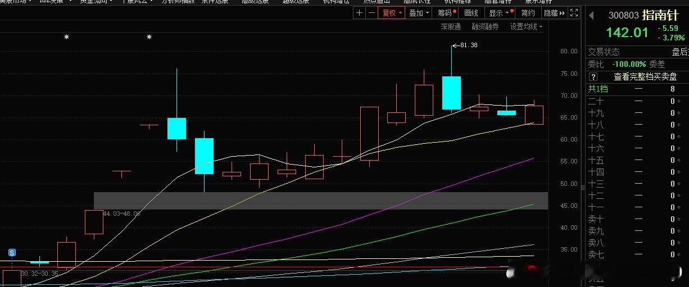Viewport: 689px width, 287px height.
Task: Click the second asterisk event marker
Action: pyautogui.click(x=149, y=37)
